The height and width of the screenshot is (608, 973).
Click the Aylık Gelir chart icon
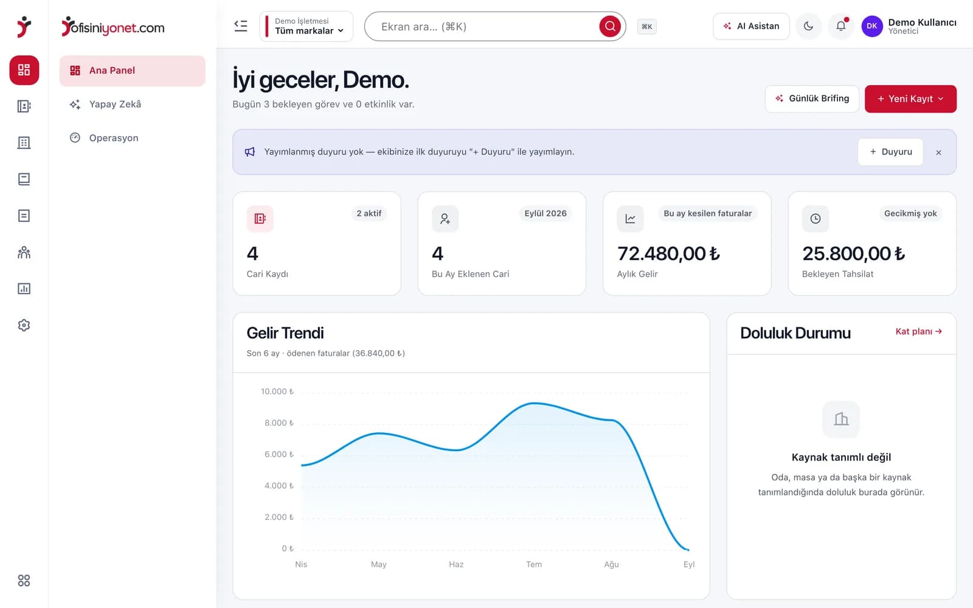click(x=631, y=219)
